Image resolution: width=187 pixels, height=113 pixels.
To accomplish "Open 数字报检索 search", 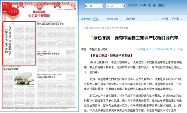I will point(112,19).
